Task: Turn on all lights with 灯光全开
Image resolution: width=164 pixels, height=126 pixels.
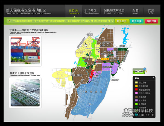Action: [121, 21]
